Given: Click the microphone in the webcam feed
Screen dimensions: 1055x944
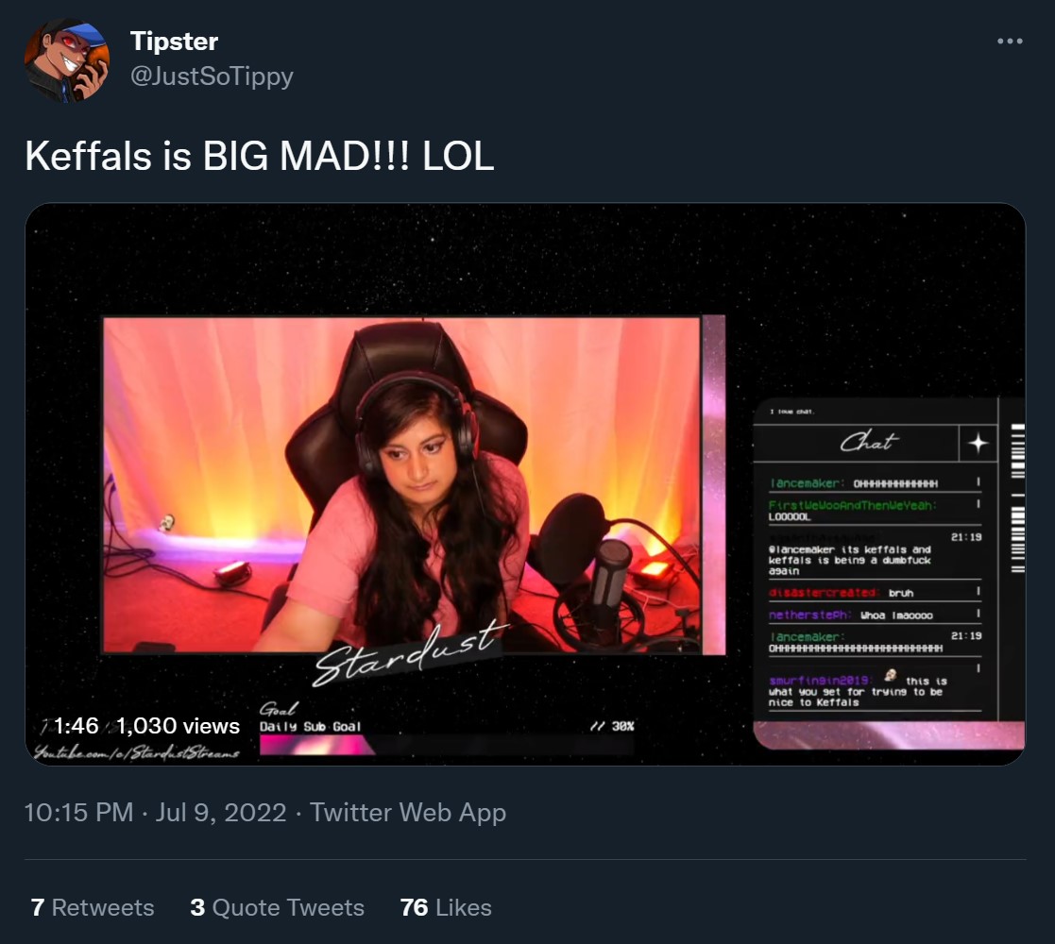Looking at the screenshot, I should click(609, 579).
